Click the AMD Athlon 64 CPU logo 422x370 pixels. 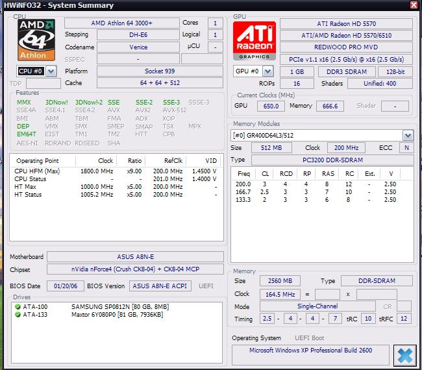(36, 40)
